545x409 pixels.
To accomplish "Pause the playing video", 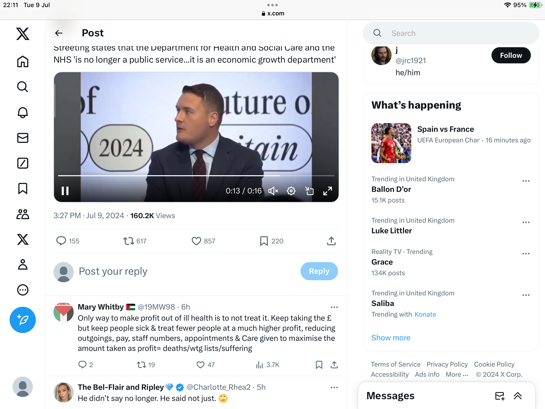I will pyautogui.click(x=65, y=191).
